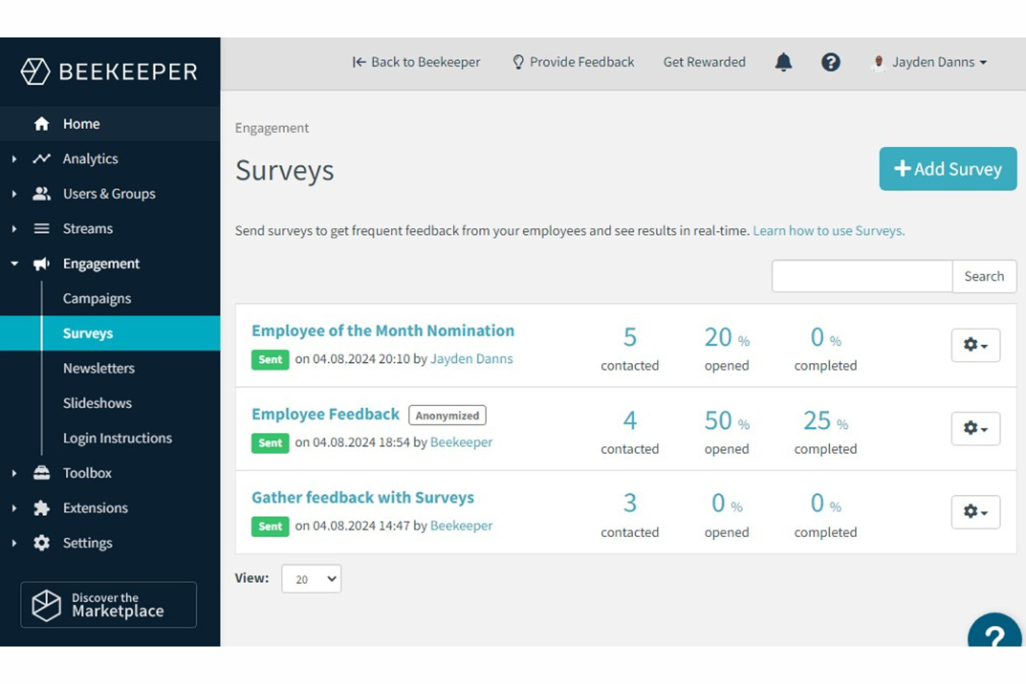The height and width of the screenshot is (684, 1026).
Task: Open the help question mark icon in header
Action: pyautogui.click(x=830, y=62)
